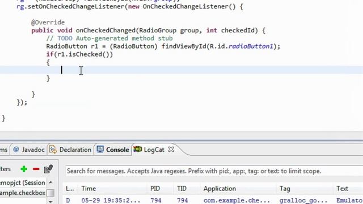
Task: Edit the selected logcat filter
Action: 48,169
